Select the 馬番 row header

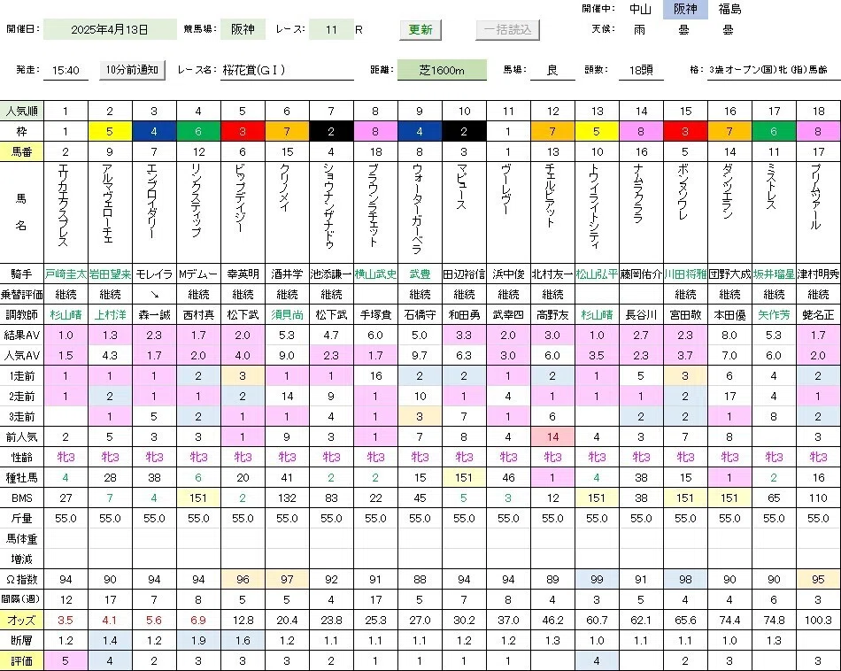[x=21, y=151]
